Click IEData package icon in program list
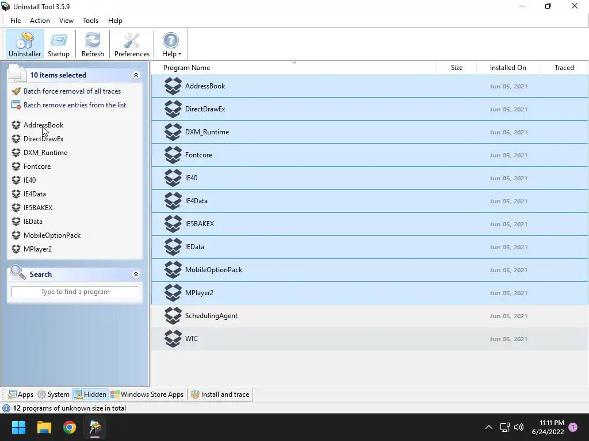This screenshot has width=589, height=441. (173, 247)
